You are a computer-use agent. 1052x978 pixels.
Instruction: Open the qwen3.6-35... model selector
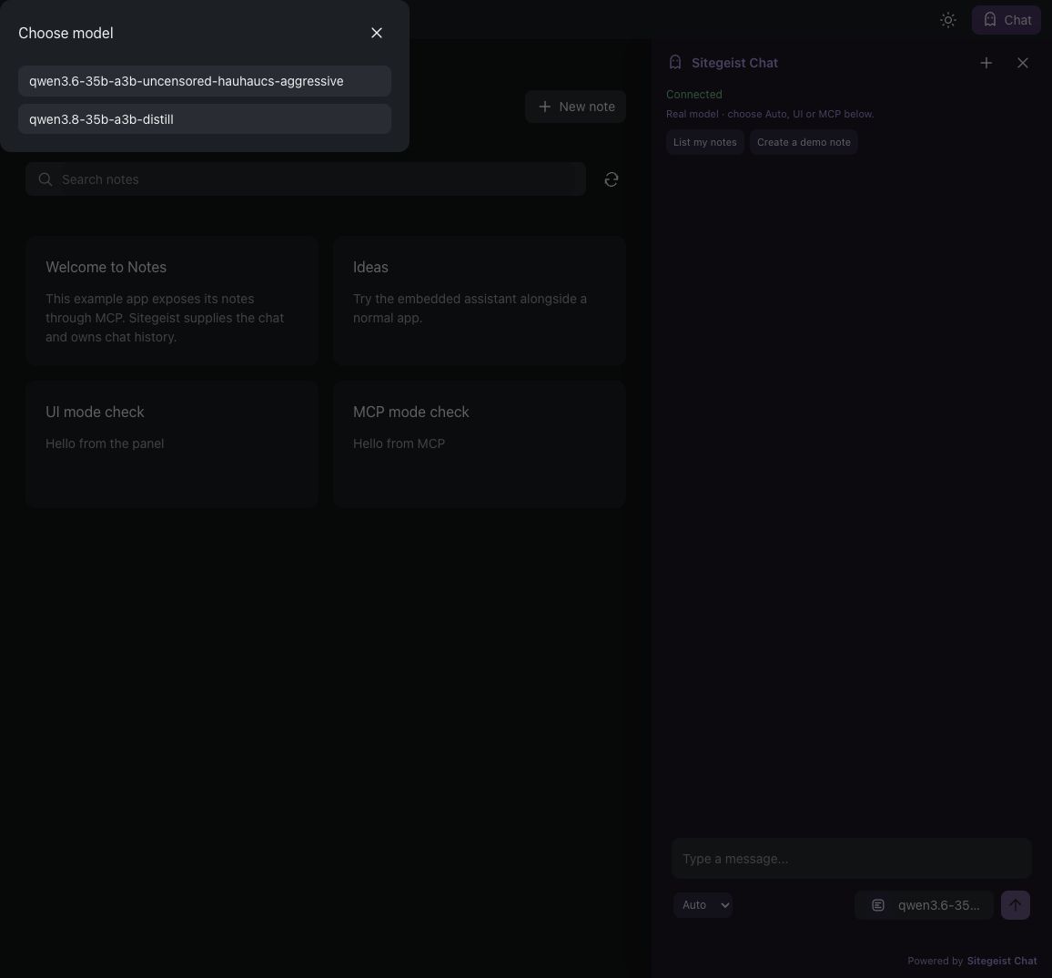(x=925, y=905)
